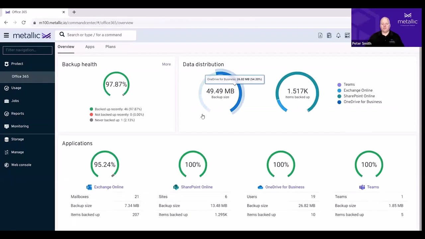Open the OneDrive for Business application link
Image resolution: width=425 pixels, height=239 pixels.
(285, 187)
